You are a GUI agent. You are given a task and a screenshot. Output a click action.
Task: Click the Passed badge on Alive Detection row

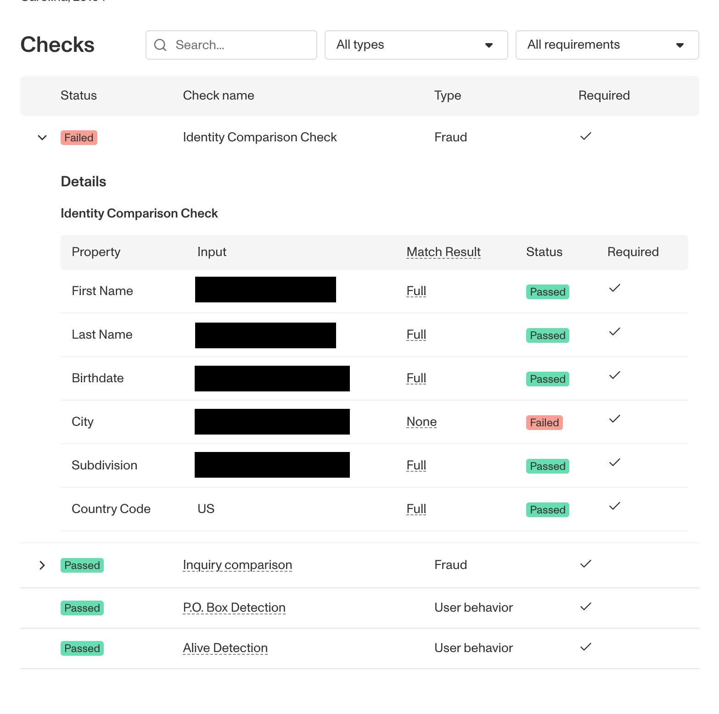pos(82,648)
